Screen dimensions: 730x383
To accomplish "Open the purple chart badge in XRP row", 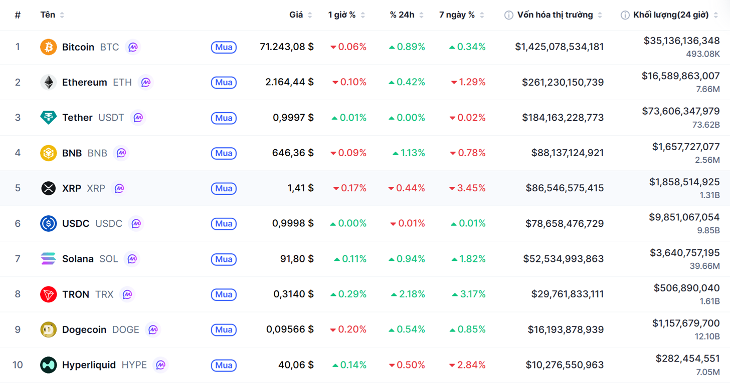I will pyautogui.click(x=119, y=188).
